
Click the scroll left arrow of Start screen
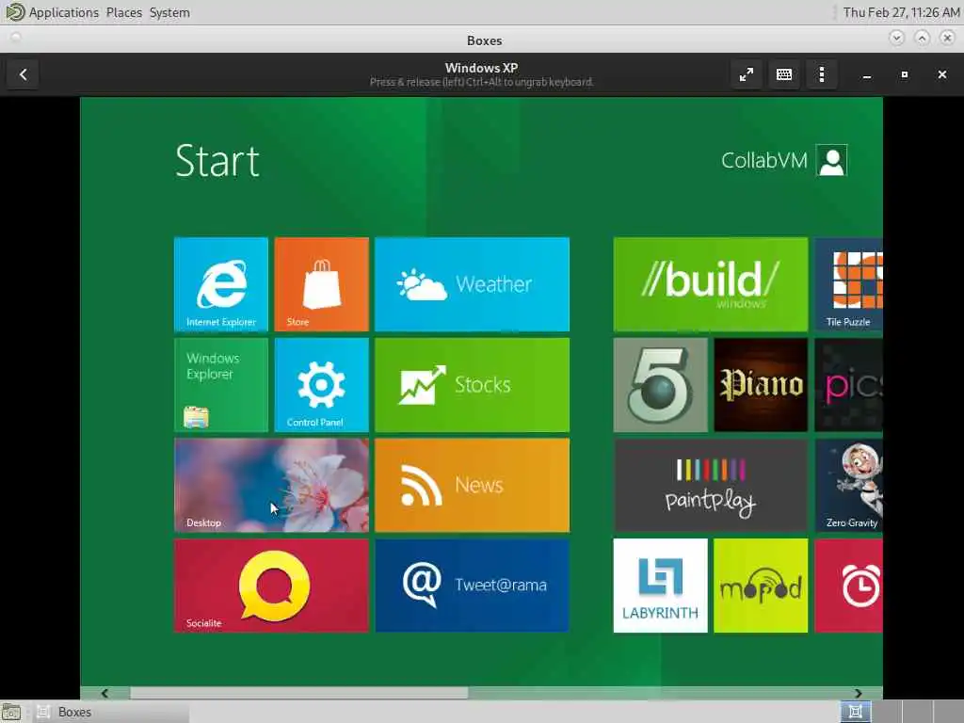pyautogui.click(x=104, y=693)
